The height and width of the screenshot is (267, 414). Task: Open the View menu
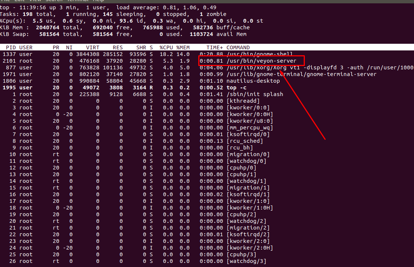point(35,1)
